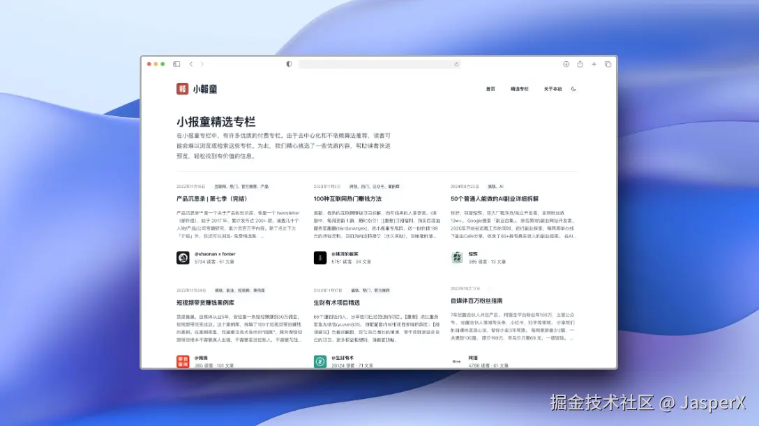Select 首页 in the top navigation
The height and width of the screenshot is (426, 759).
click(491, 88)
